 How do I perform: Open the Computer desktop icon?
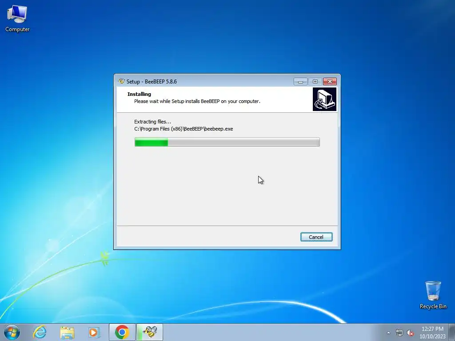17,18
